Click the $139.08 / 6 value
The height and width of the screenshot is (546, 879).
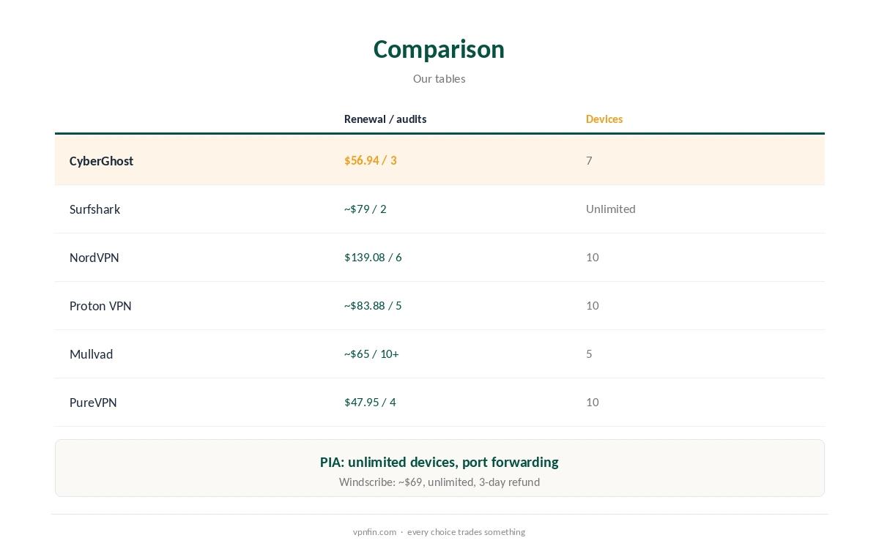pos(373,257)
